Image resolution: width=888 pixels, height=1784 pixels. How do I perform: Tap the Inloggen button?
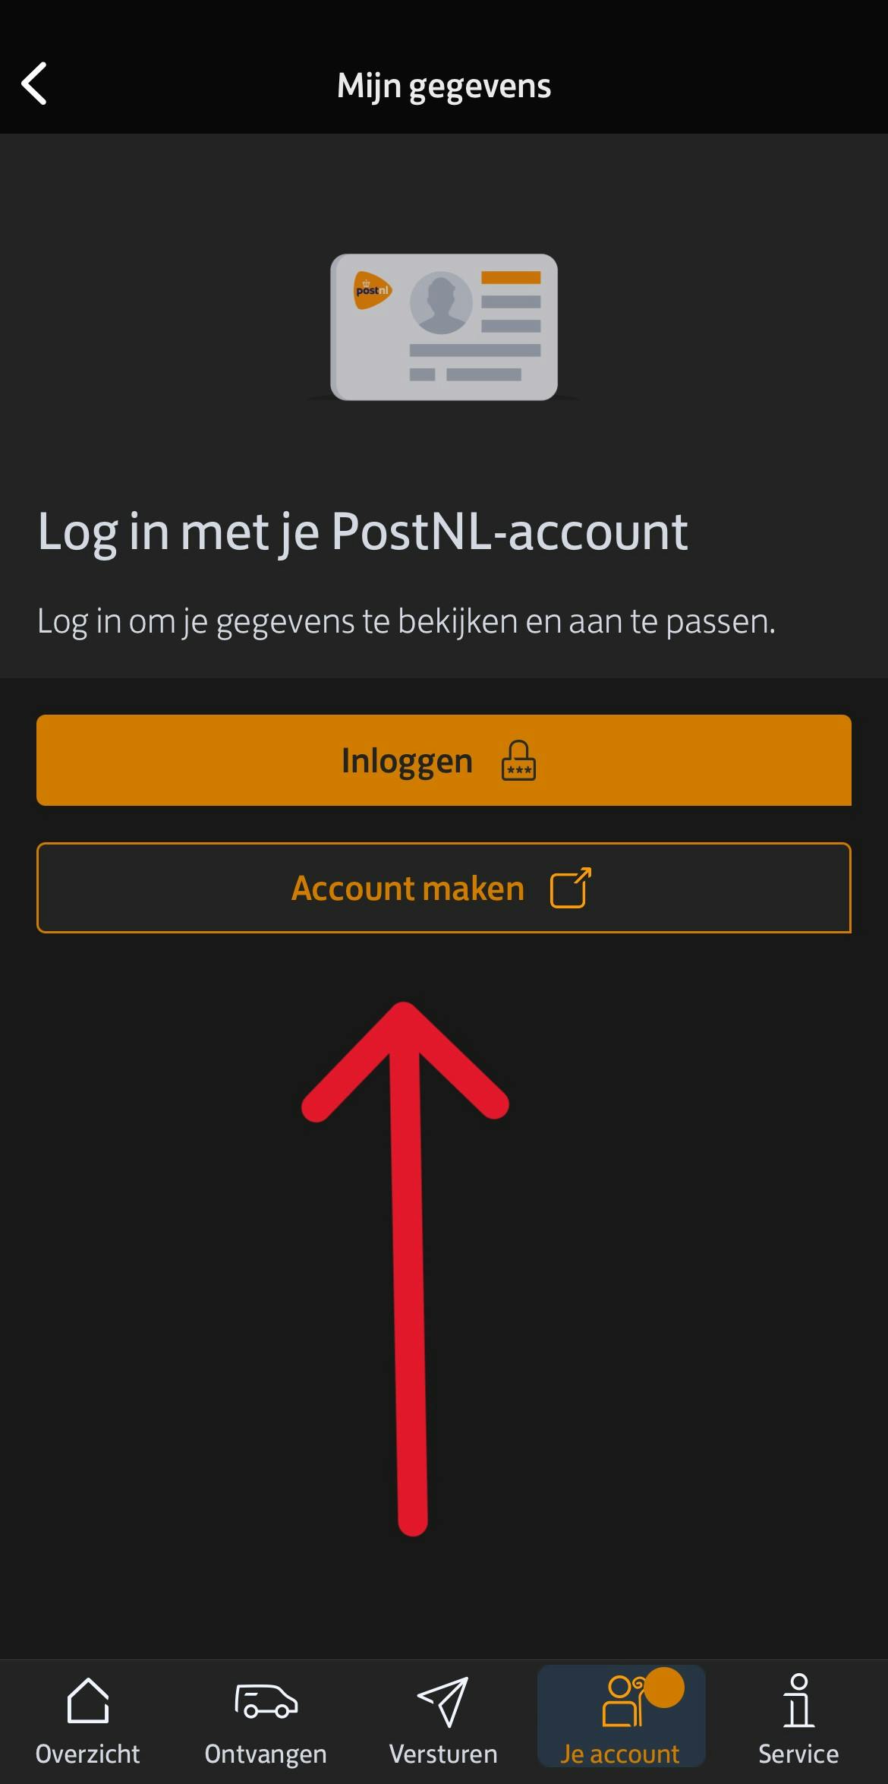(444, 760)
